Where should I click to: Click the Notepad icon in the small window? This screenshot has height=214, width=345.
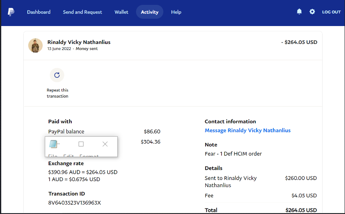tap(53, 144)
